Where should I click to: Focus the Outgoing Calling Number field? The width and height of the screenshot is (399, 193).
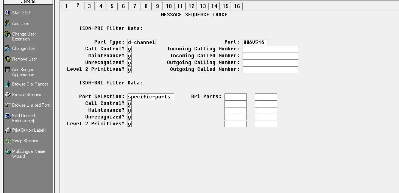[x=270, y=63]
